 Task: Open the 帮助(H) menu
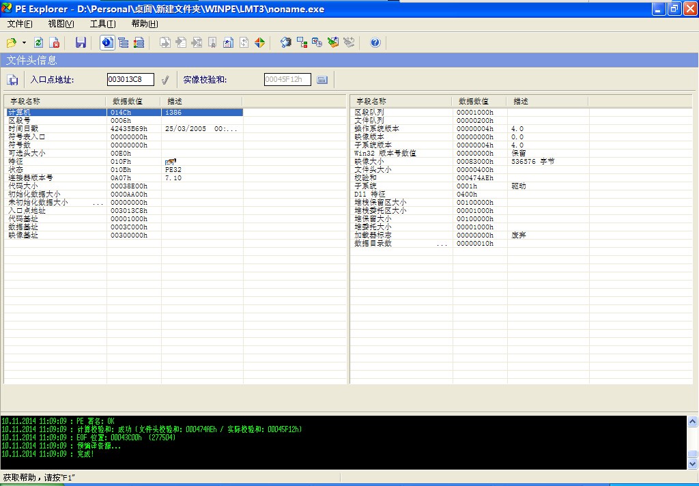(145, 24)
